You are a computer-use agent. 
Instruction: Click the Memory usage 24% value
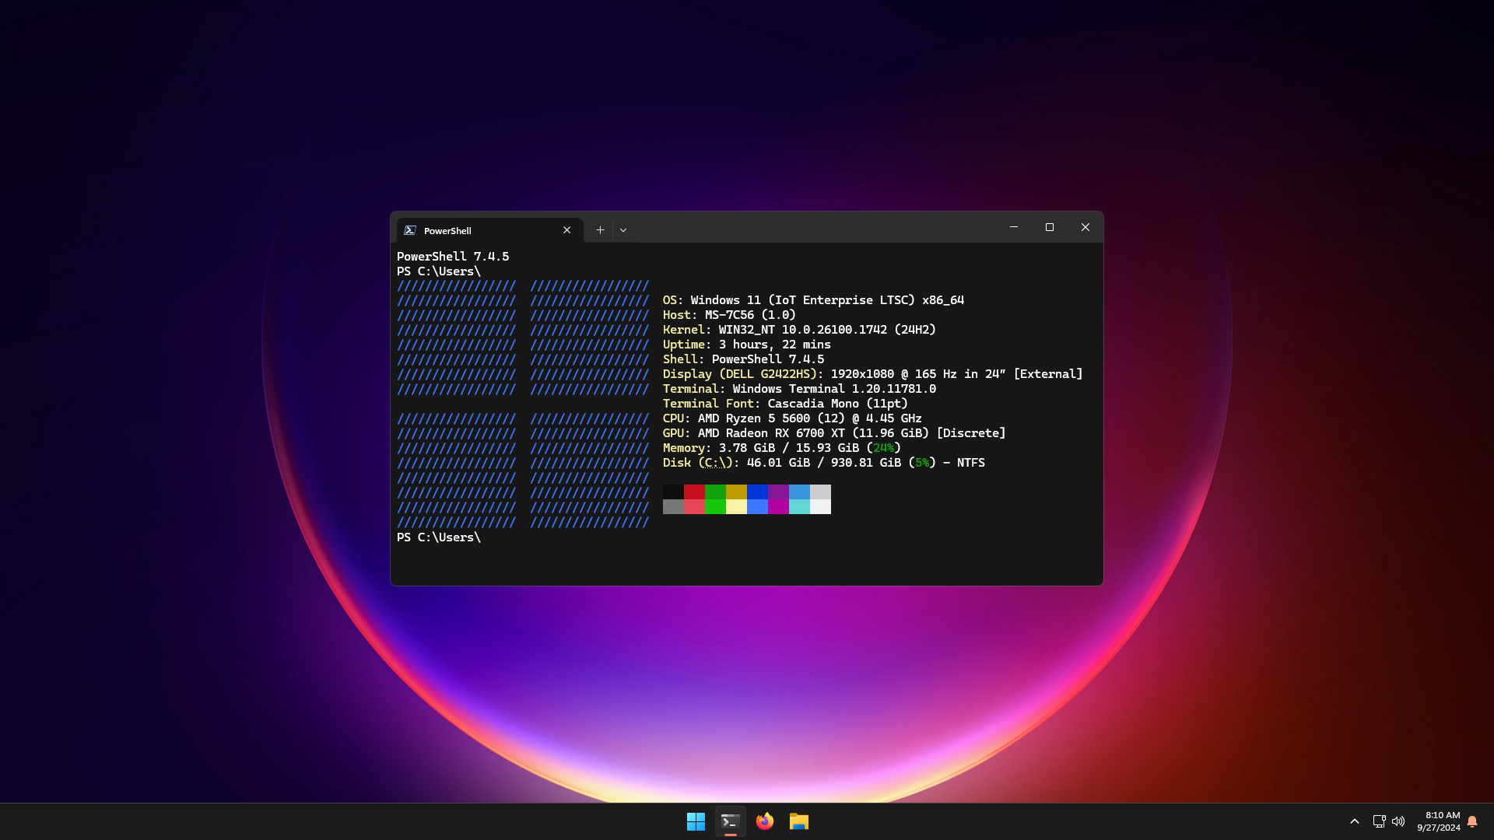coord(883,448)
